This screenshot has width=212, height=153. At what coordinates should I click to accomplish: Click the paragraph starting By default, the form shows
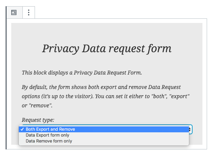pyautogui.click(x=106, y=96)
